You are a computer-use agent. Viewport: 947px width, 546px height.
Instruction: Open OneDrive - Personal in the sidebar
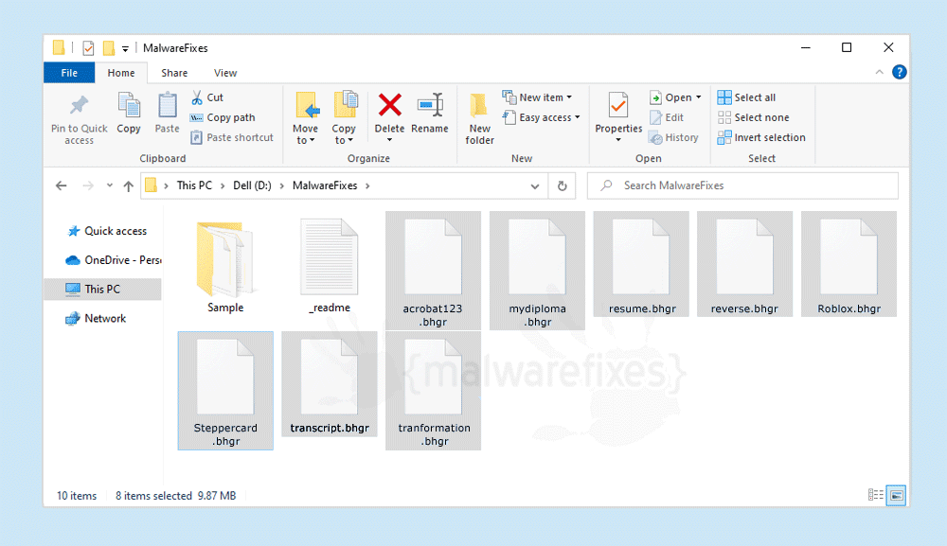point(113,260)
